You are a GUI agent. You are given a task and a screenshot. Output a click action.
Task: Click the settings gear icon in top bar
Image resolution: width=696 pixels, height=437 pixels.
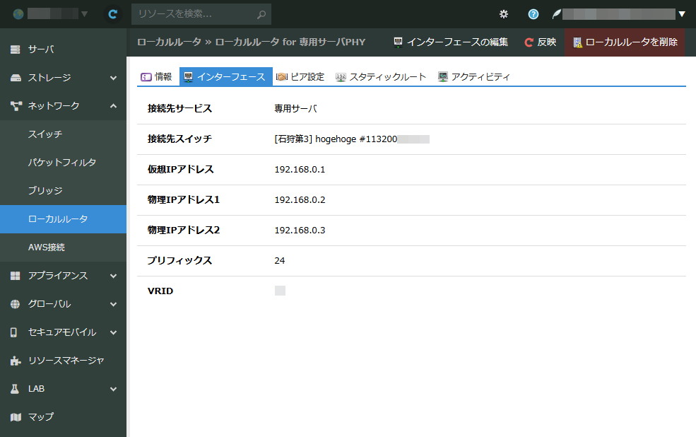(503, 14)
